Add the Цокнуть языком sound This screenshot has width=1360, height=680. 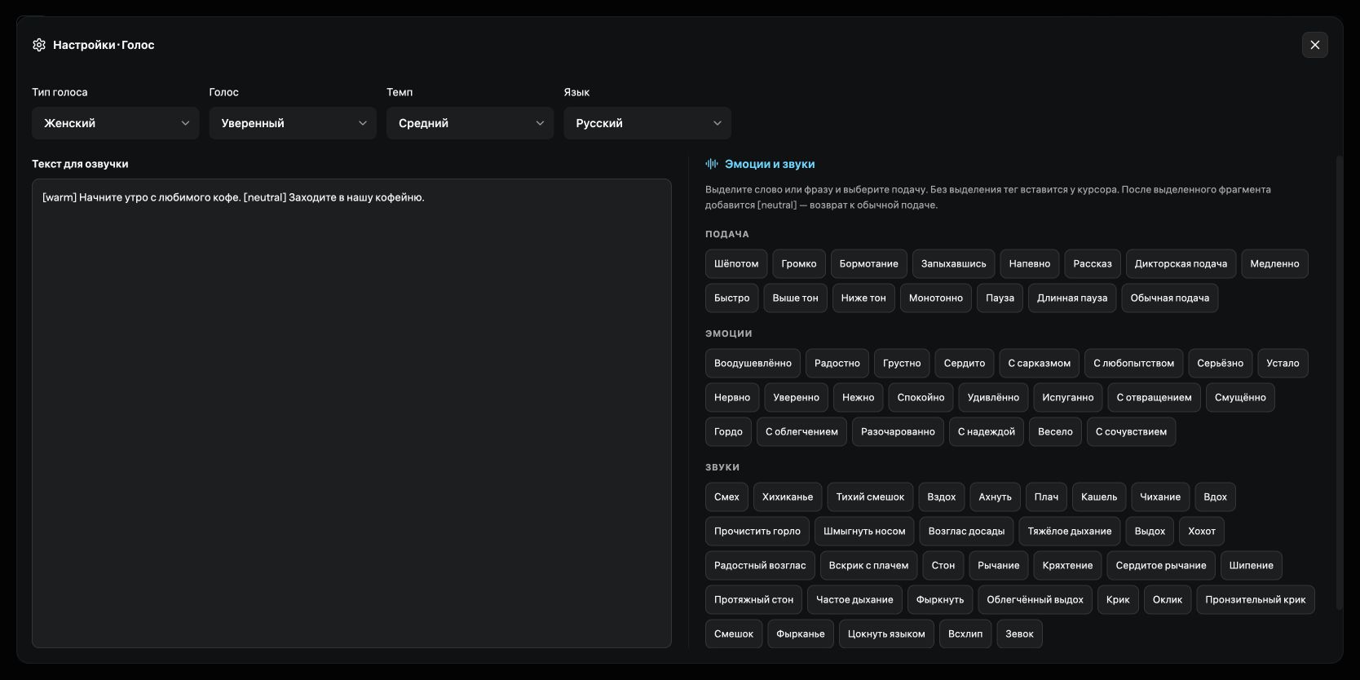pos(886,634)
